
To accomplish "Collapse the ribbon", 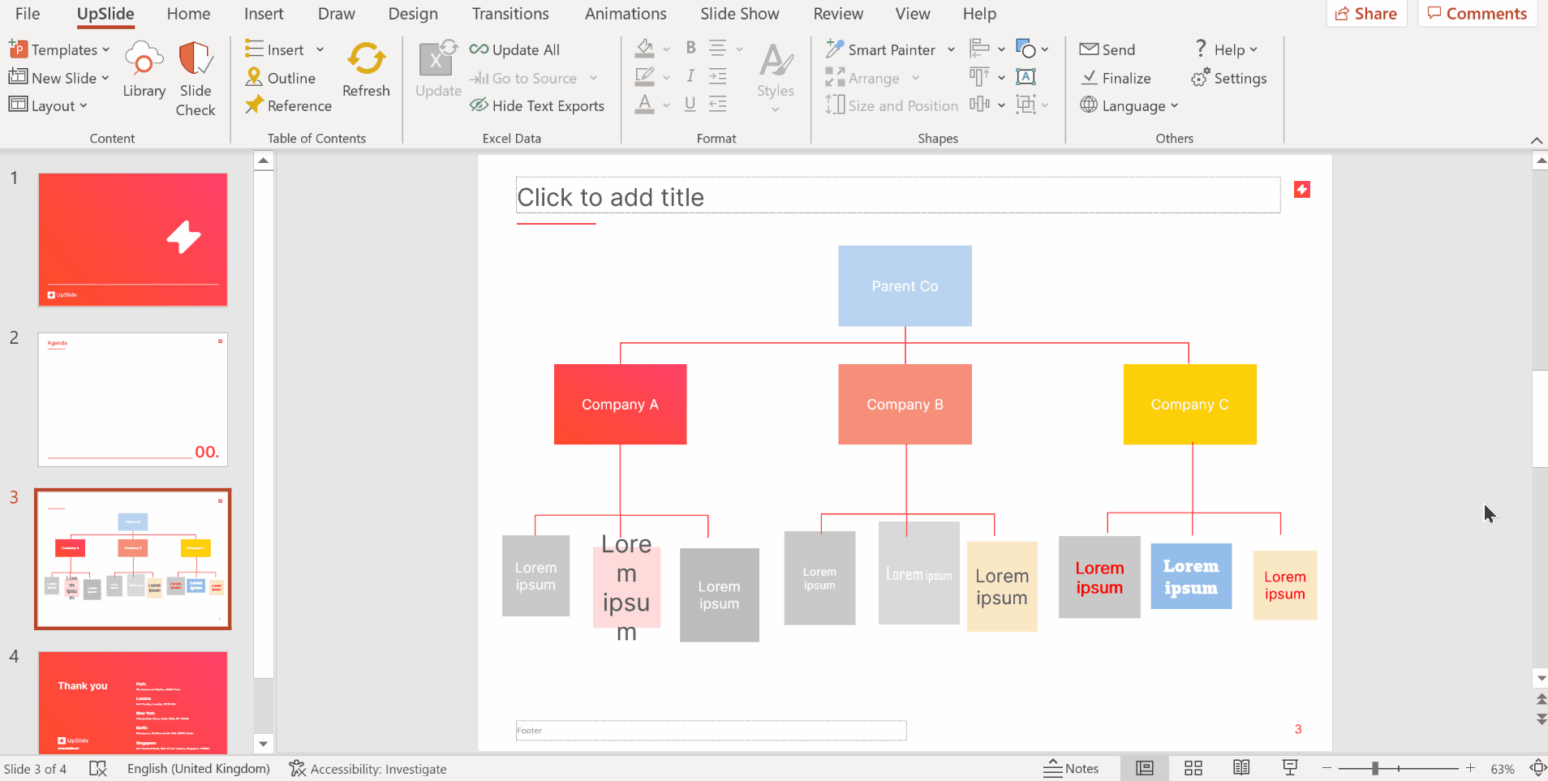I will [1537, 140].
